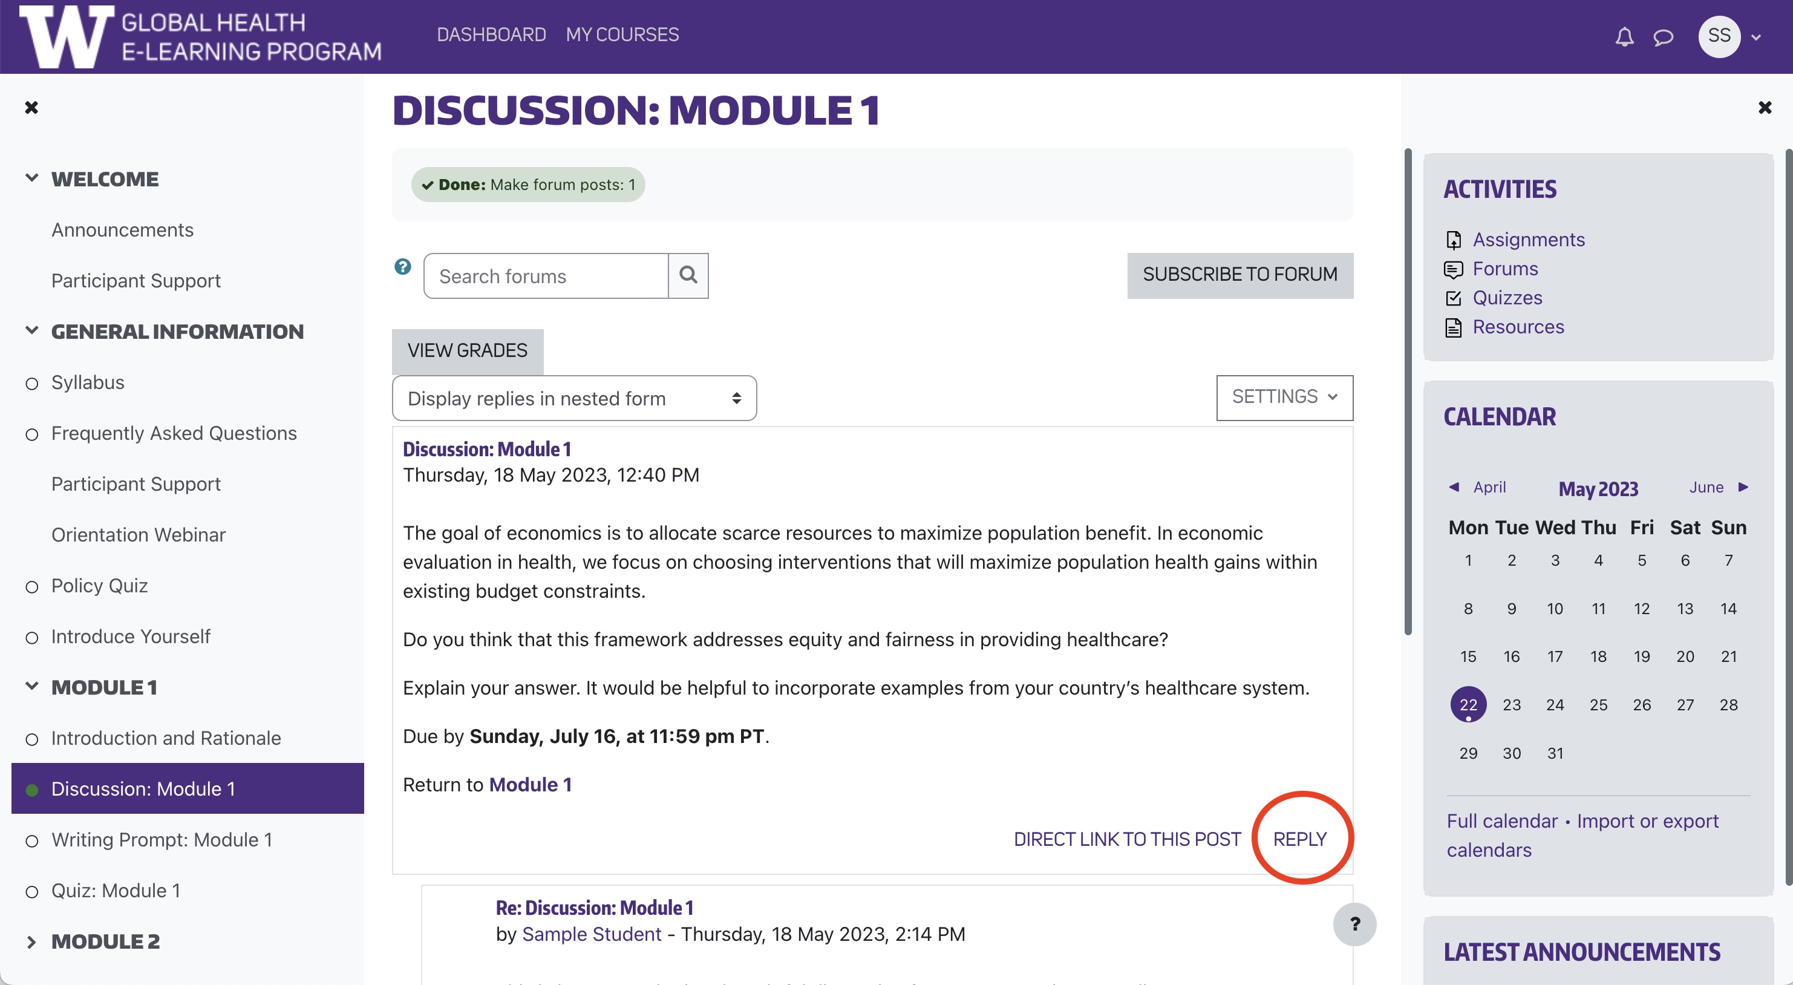This screenshot has height=985, width=1793.
Task: Open Forums from the Activities panel
Action: (1506, 269)
